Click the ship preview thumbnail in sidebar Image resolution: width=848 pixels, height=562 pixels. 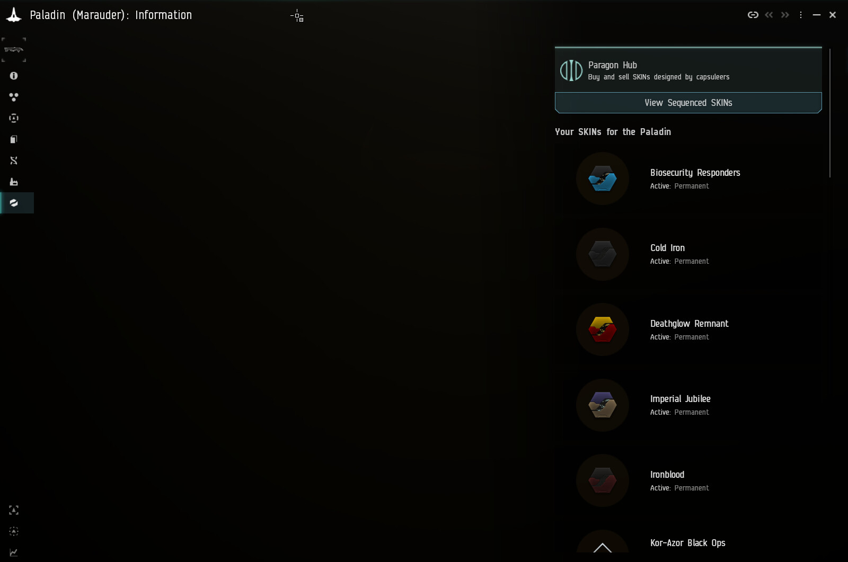point(14,50)
